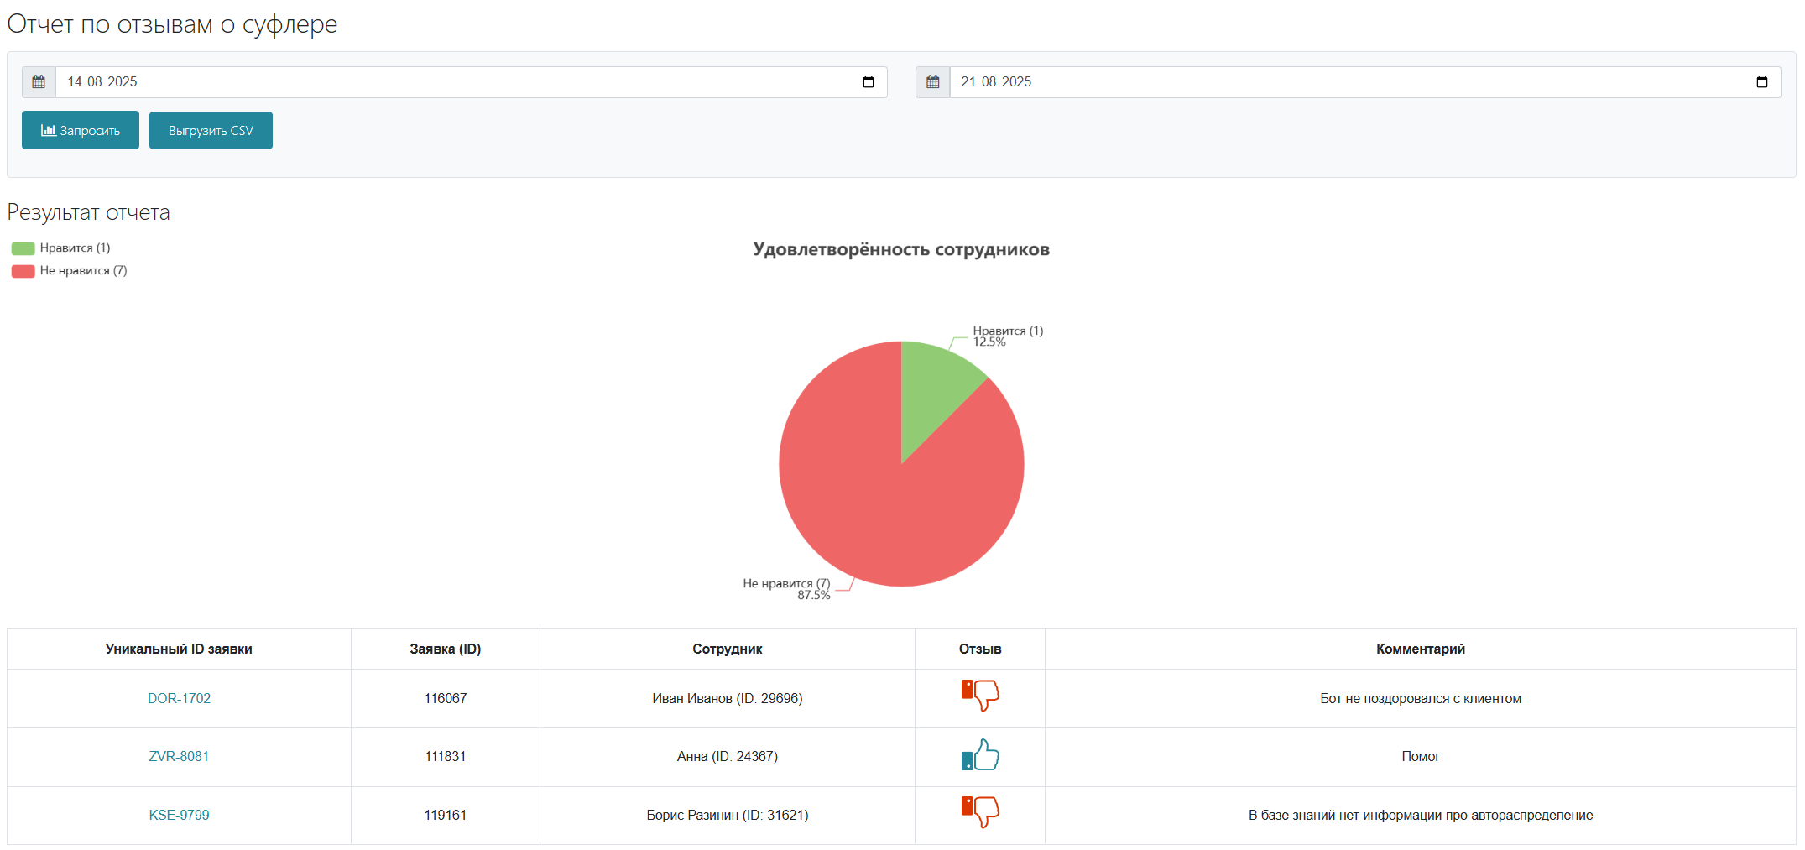This screenshot has height=850, width=1805.
Task: Open the date picker in the 21.08.2025 field
Action: point(1762,82)
